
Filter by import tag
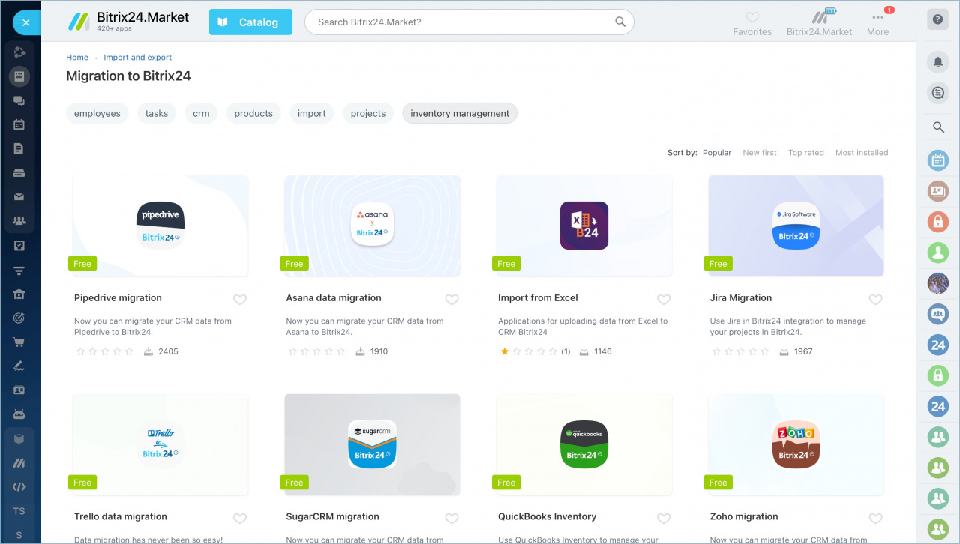click(312, 113)
